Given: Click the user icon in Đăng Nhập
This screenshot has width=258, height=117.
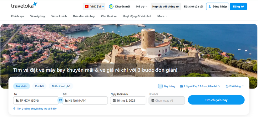Looking at the screenshot, I should pos(210,7).
